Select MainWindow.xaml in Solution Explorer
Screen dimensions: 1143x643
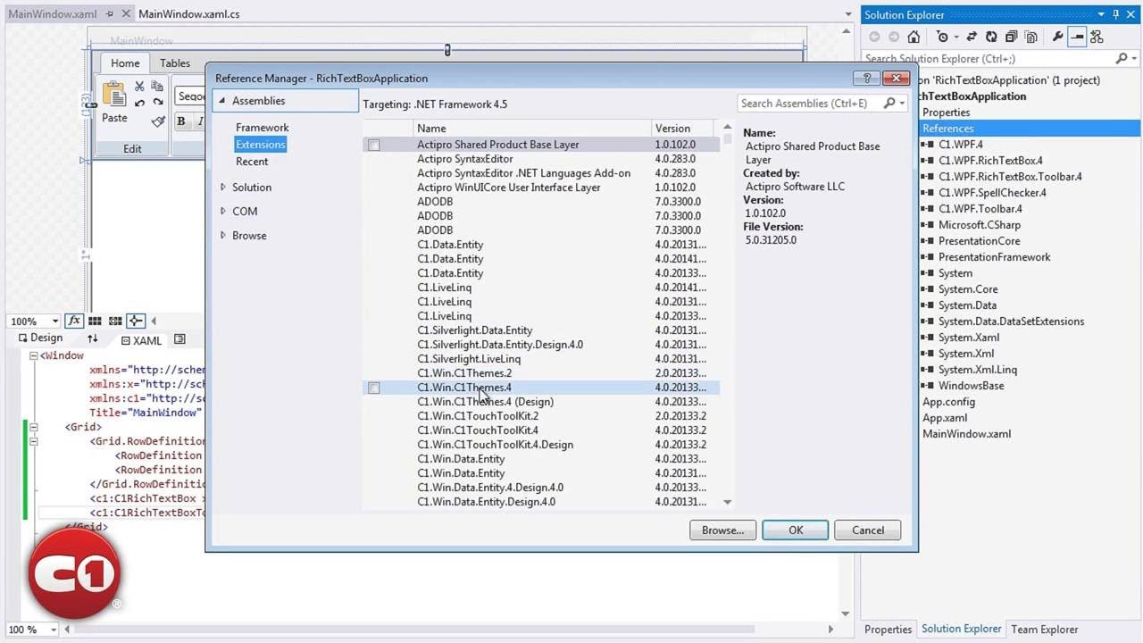[x=966, y=434]
